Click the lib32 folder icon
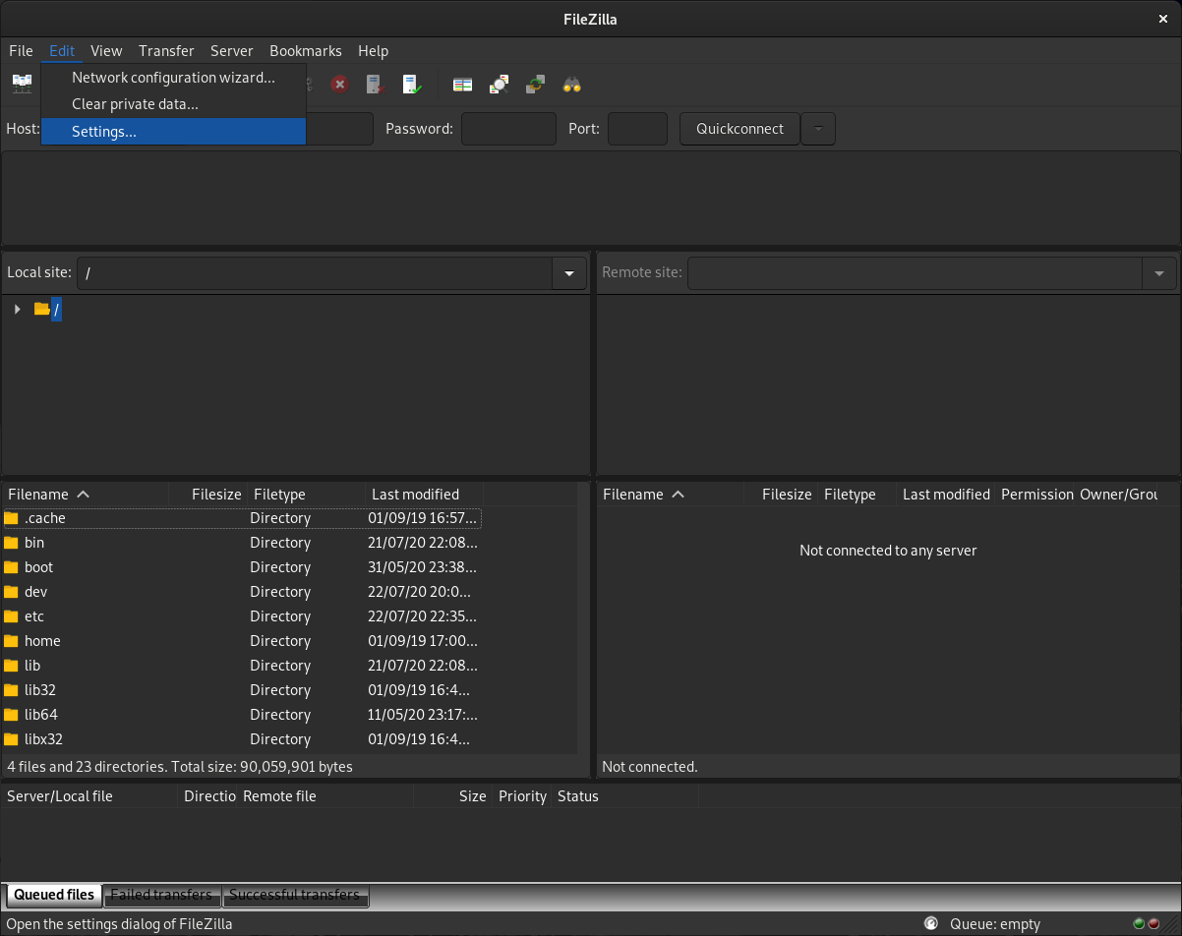The height and width of the screenshot is (936, 1182). 12,690
